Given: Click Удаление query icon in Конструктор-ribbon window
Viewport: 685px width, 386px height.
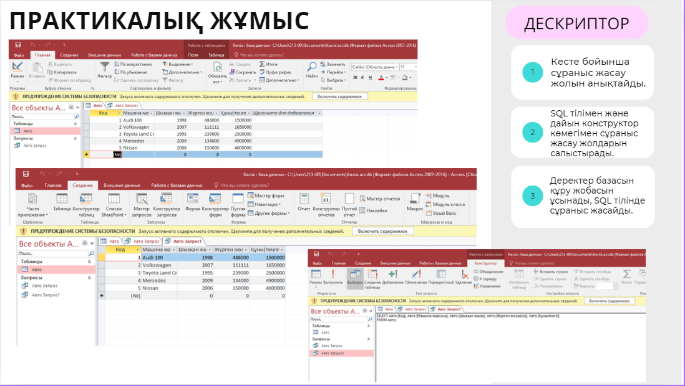Looking at the screenshot, I should 464,275.
